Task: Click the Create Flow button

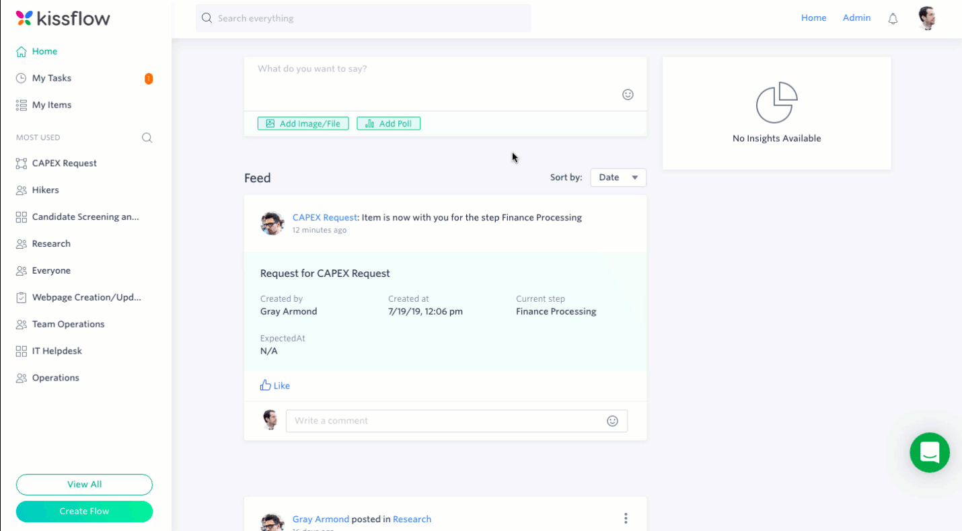Action: pos(84,512)
